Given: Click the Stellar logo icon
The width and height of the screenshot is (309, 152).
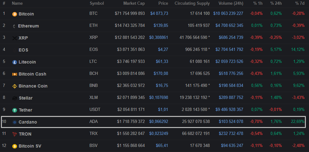Looking at the screenshot, I should [15, 98].
